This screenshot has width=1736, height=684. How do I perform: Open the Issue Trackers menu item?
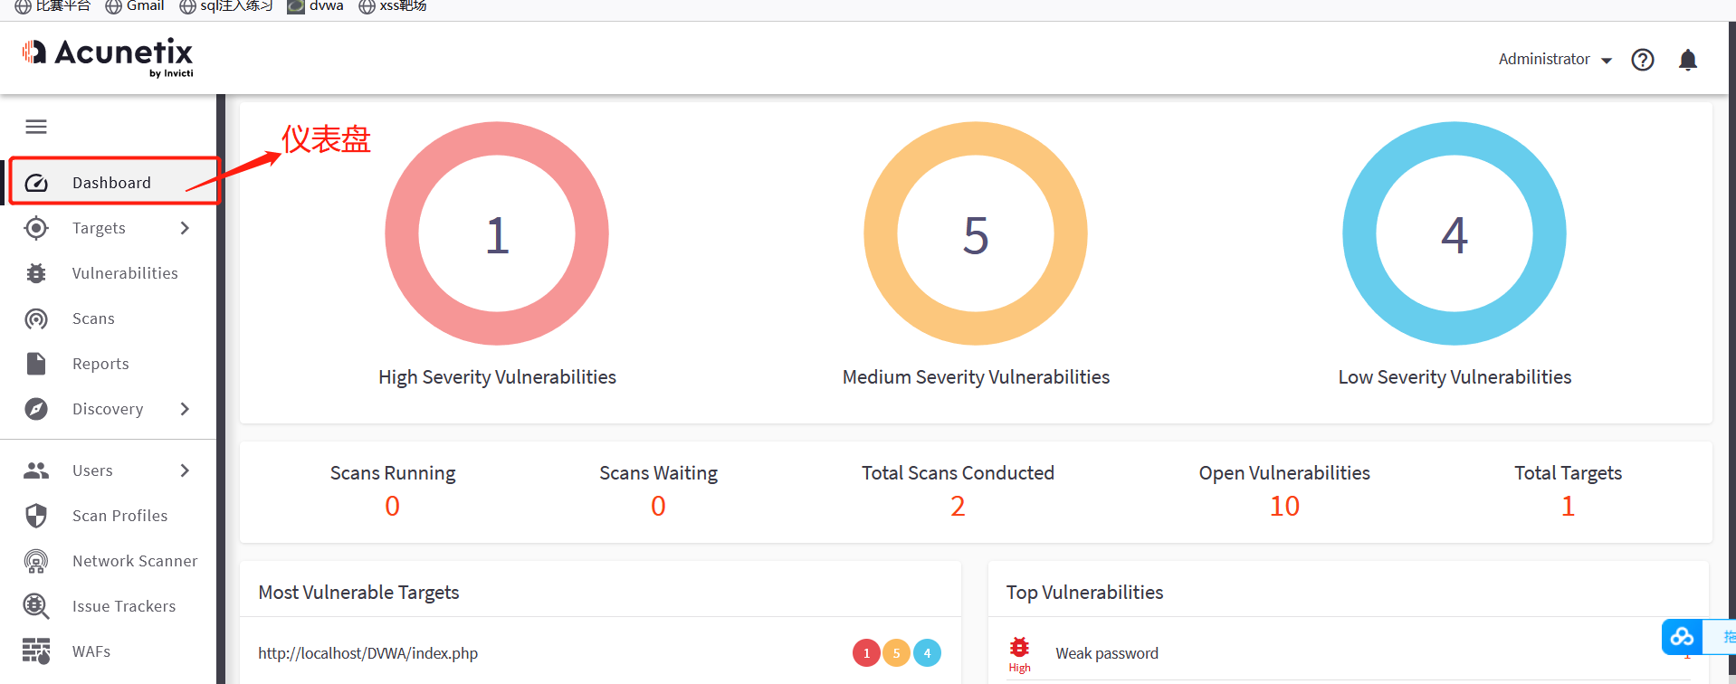click(x=109, y=606)
